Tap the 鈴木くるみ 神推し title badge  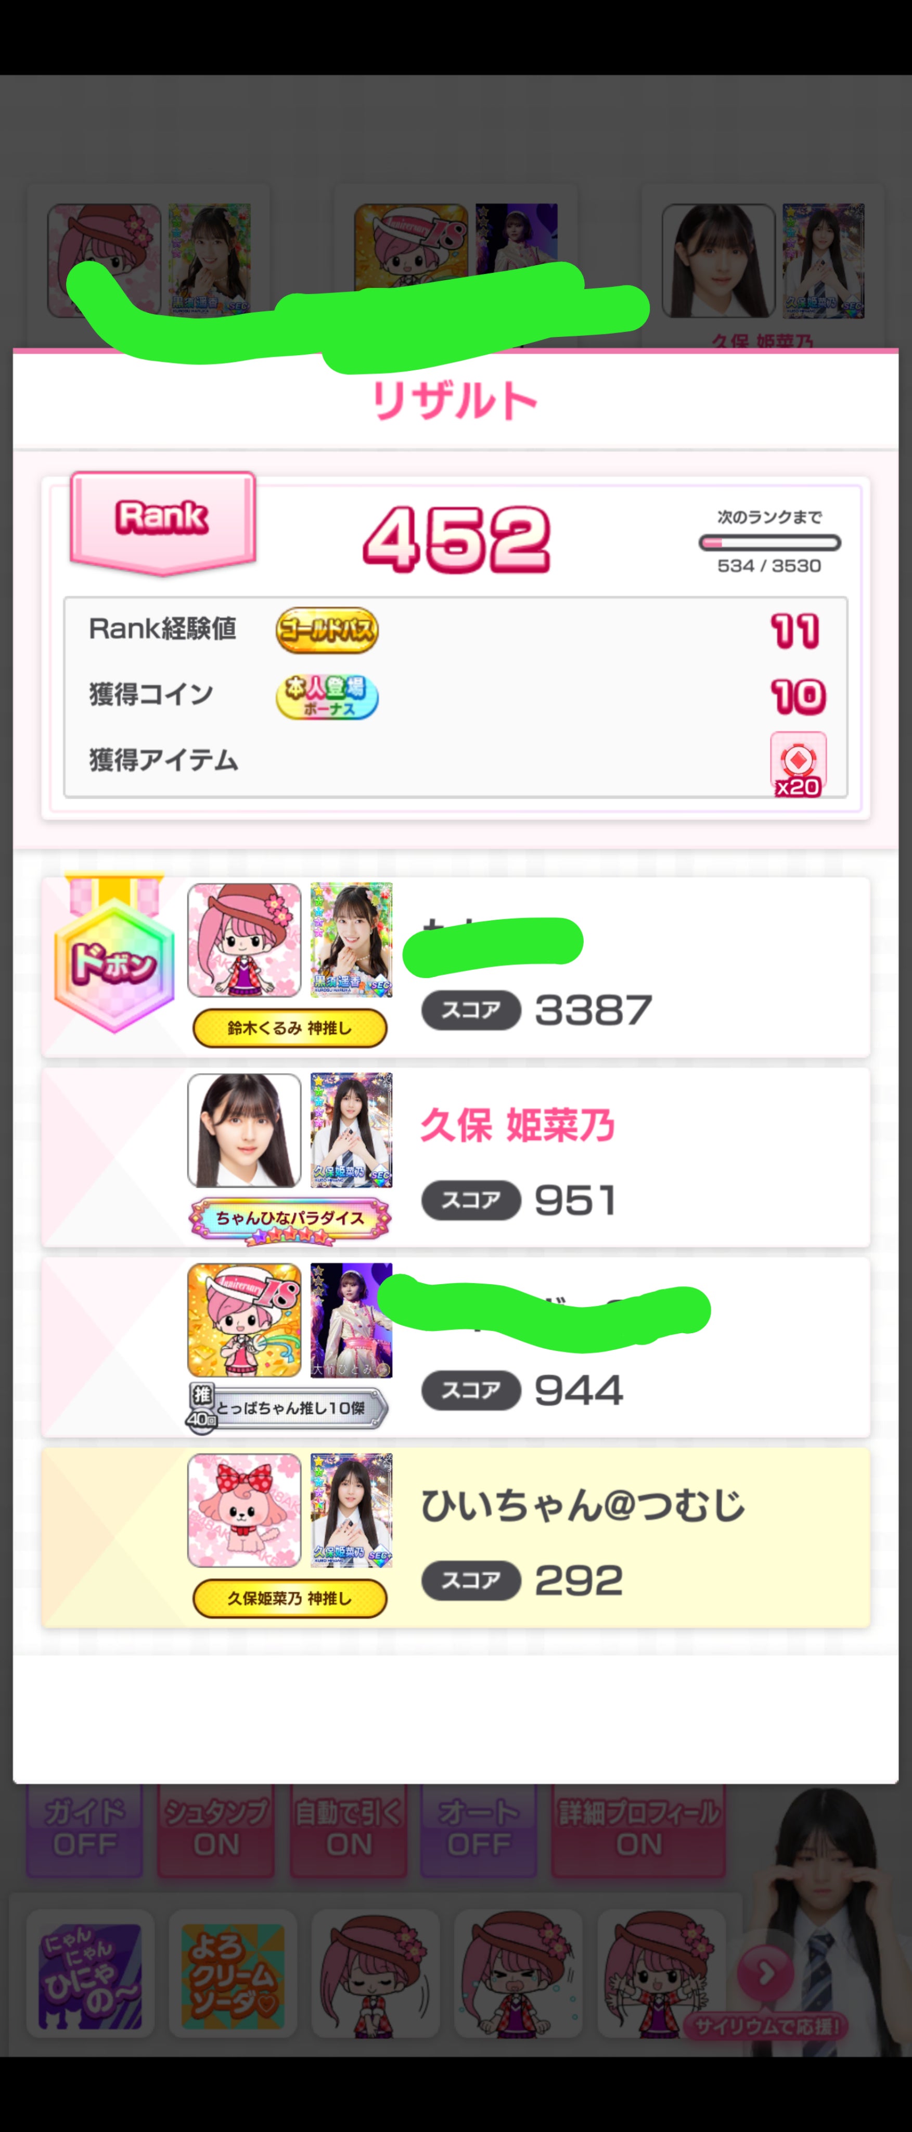[x=289, y=1028]
